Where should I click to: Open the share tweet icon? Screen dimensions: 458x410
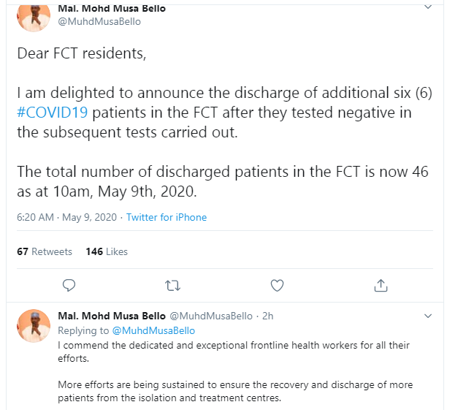point(381,286)
